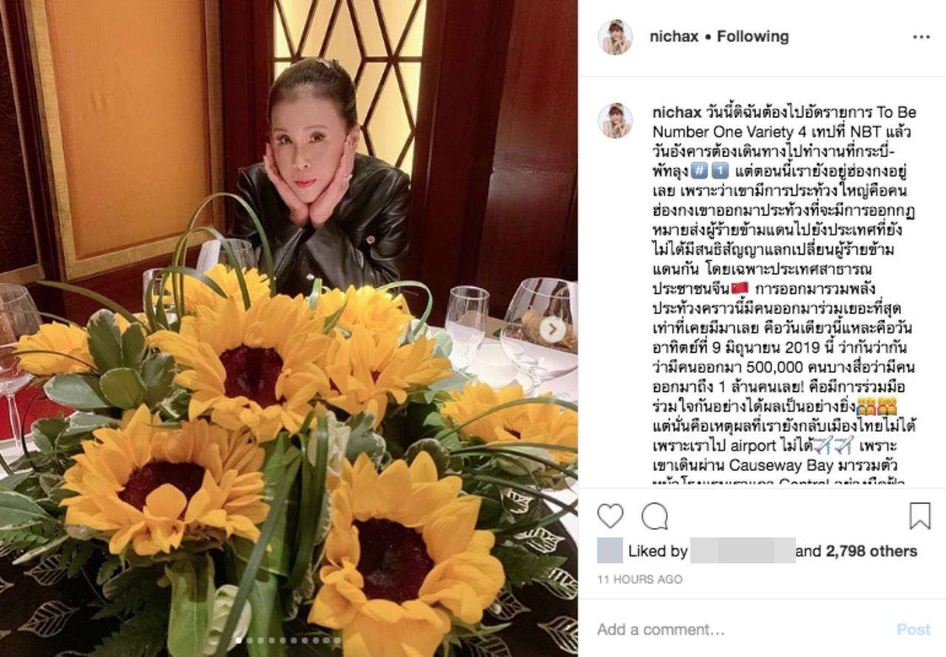This screenshot has width=946, height=657.
Task: Focus the Add a comment field
Action: pos(739,630)
